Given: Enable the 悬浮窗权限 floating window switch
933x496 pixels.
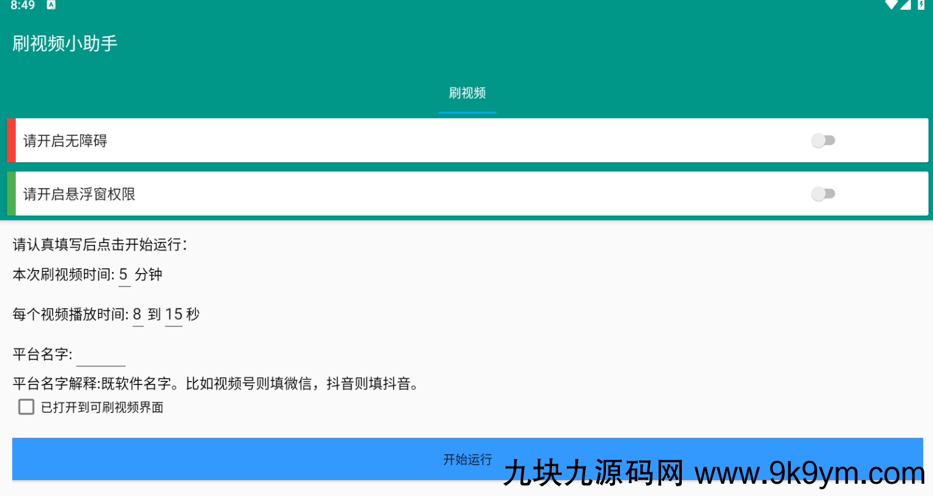Looking at the screenshot, I should 823,194.
